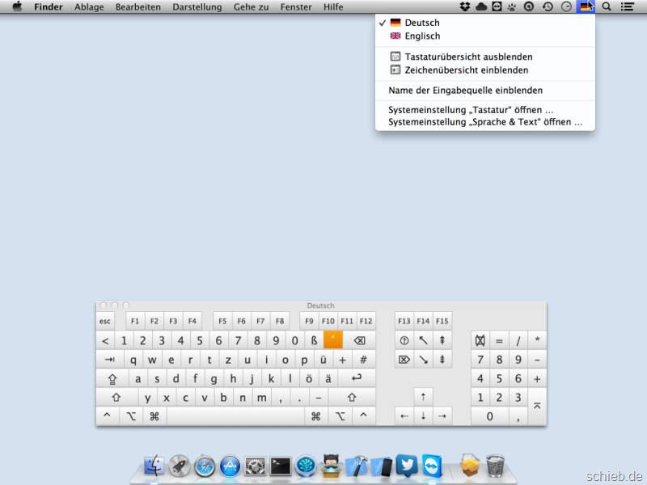Expand the "Gehe zu" menu
The image size is (647, 485).
(251, 6)
